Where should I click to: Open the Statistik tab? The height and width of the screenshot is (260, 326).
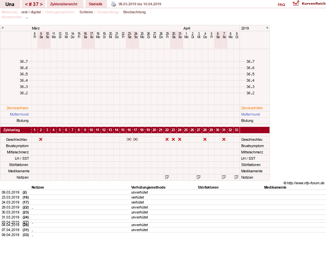click(95, 4)
